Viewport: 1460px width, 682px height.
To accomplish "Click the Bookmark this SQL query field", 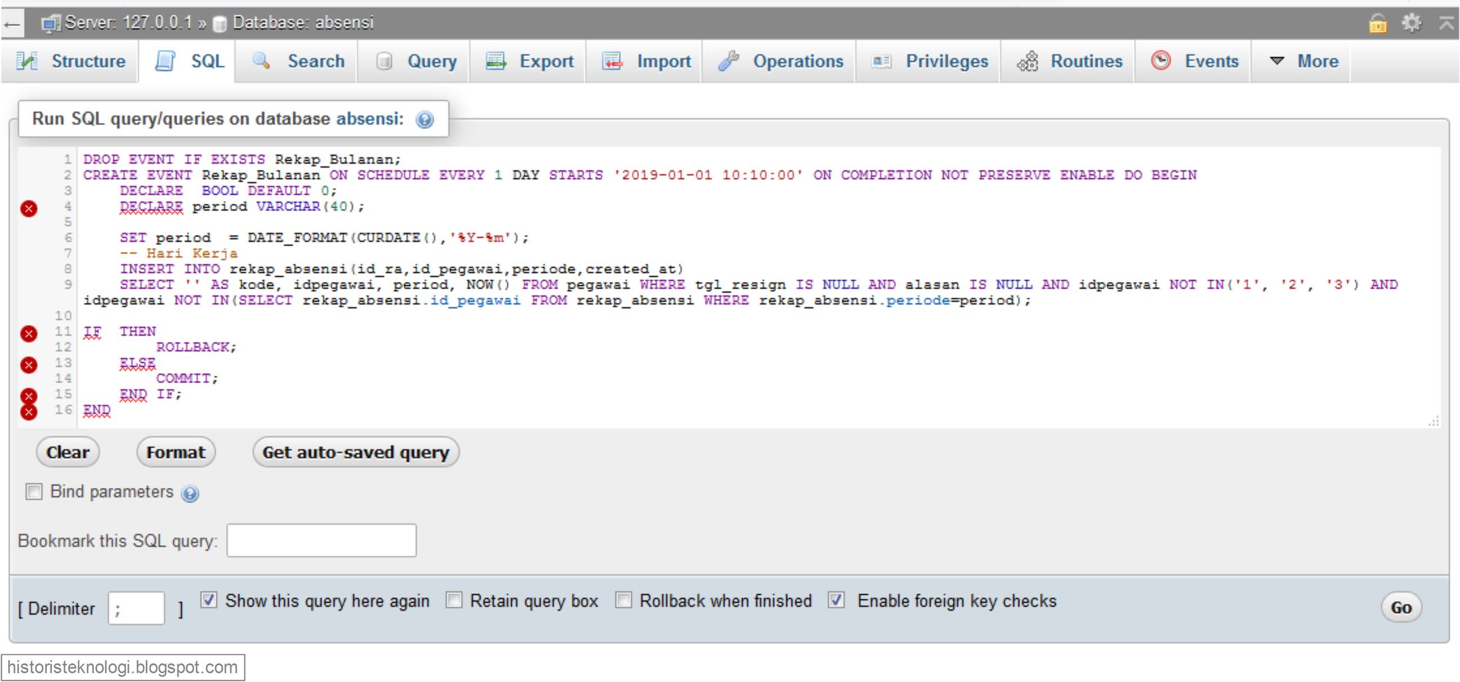I will pyautogui.click(x=321, y=541).
